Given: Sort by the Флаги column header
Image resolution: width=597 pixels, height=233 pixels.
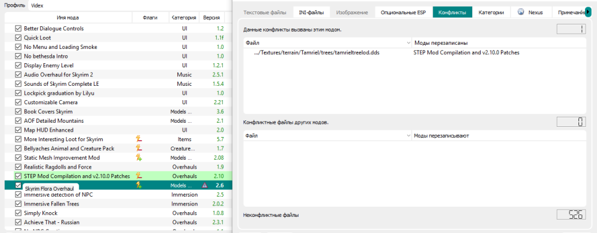Looking at the screenshot, I should (150, 17).
